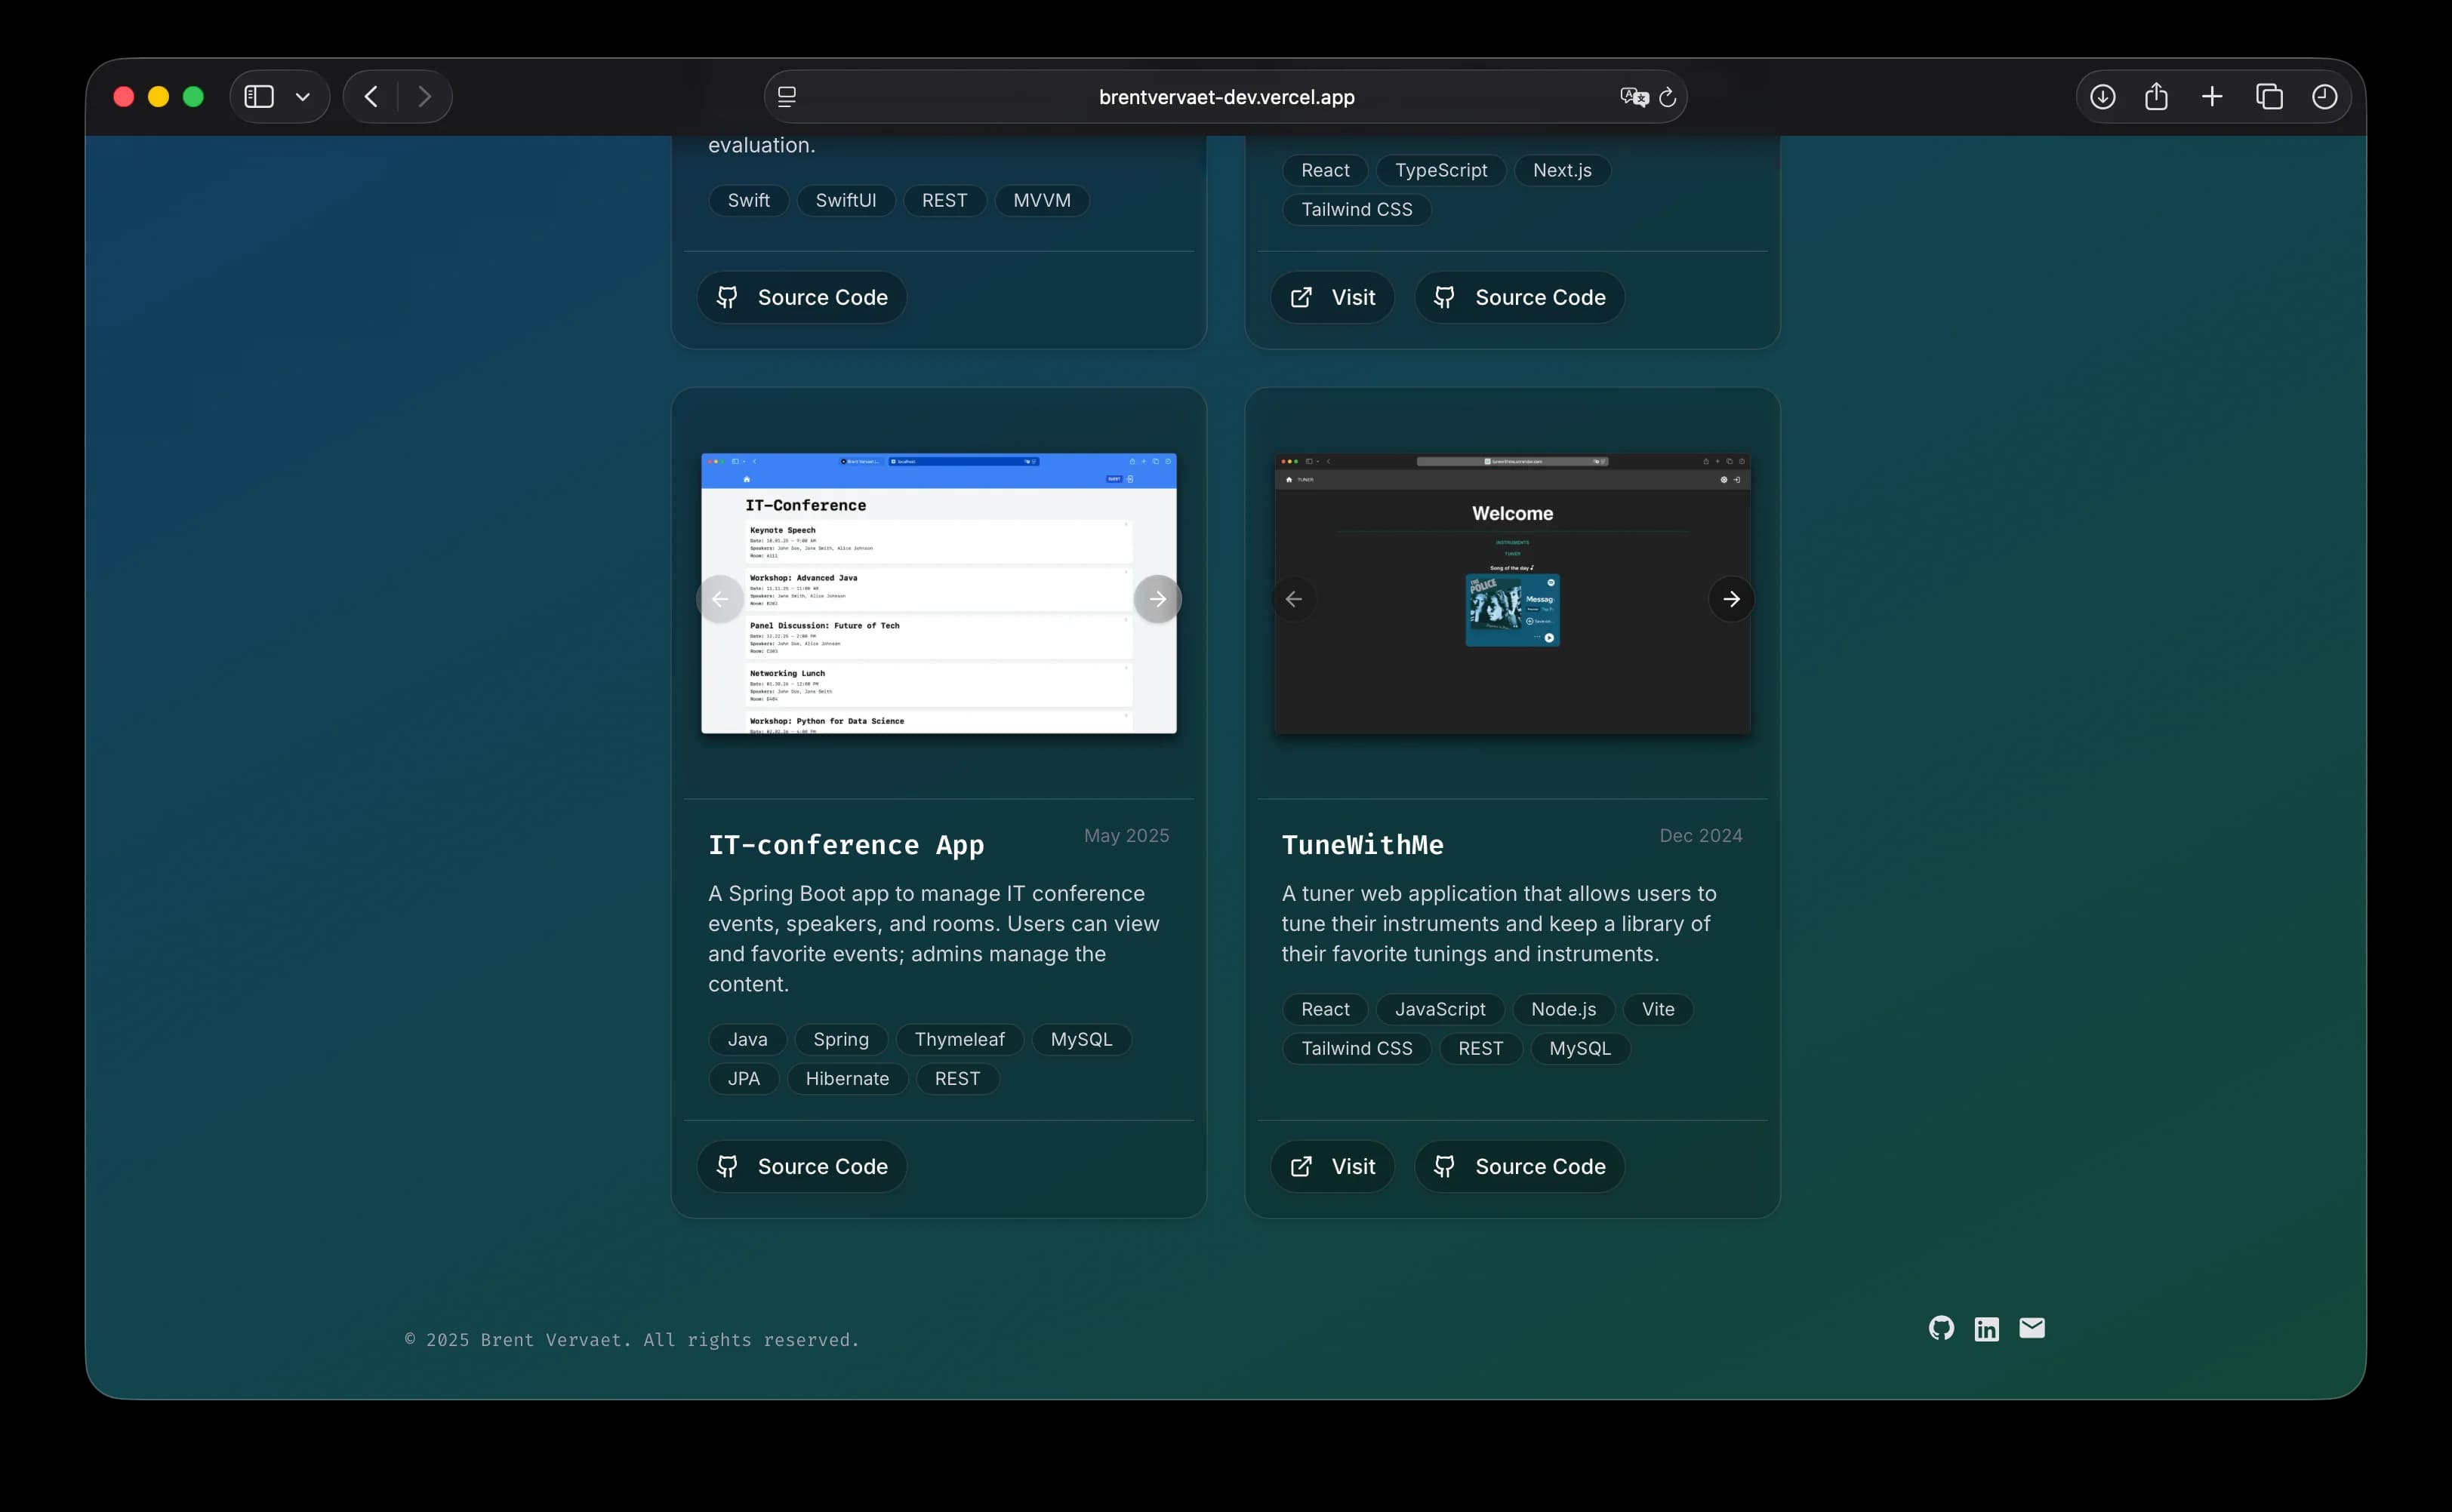Open page reader menu icon in address bar
The width and height of the screenshot is (2452, 1512).
pyautogui.click(x=787, y=97)
